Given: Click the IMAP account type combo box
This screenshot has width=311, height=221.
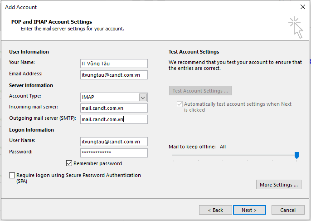Looking at the screenshot, I should [x=114, y=97].
